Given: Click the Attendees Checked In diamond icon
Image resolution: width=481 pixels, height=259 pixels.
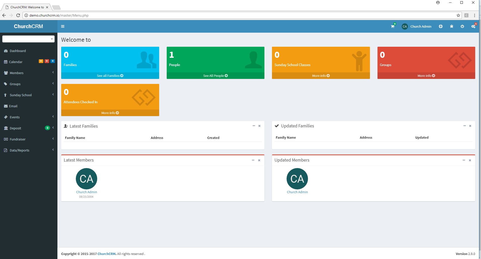Looking at the screenshot, I should (144, 97).
